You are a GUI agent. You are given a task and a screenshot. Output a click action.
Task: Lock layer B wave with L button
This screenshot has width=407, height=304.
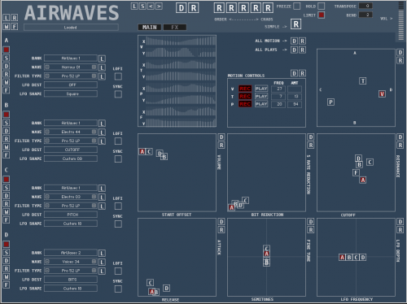102,132
